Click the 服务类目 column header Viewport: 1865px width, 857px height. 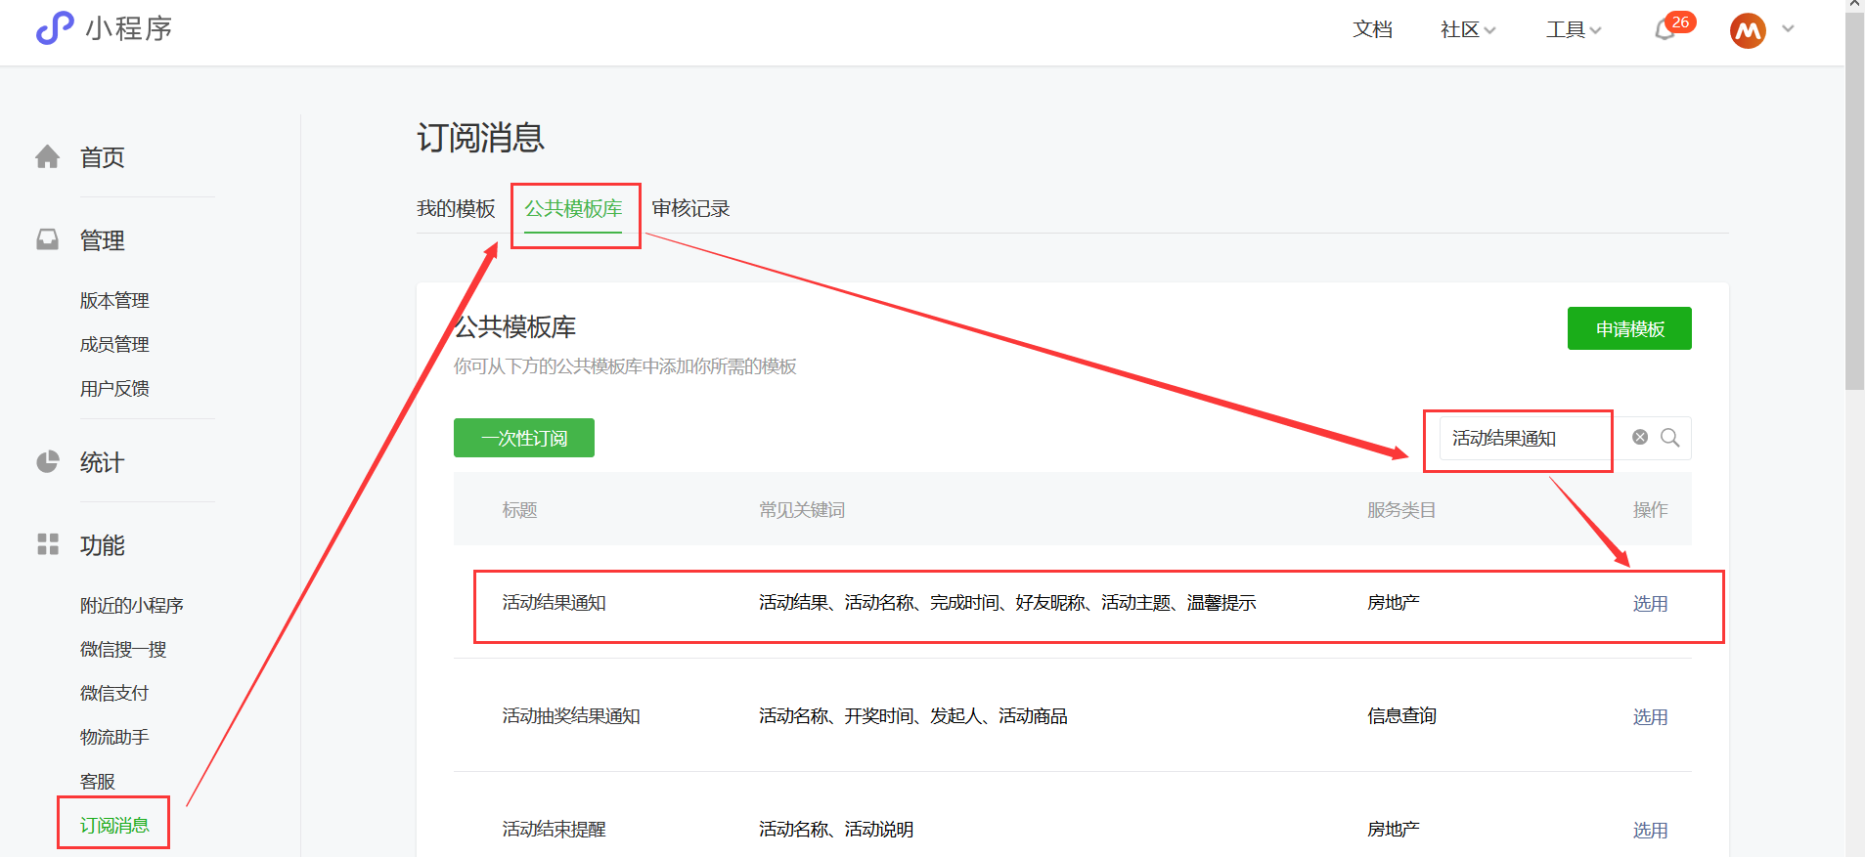tap(1401, 509)
